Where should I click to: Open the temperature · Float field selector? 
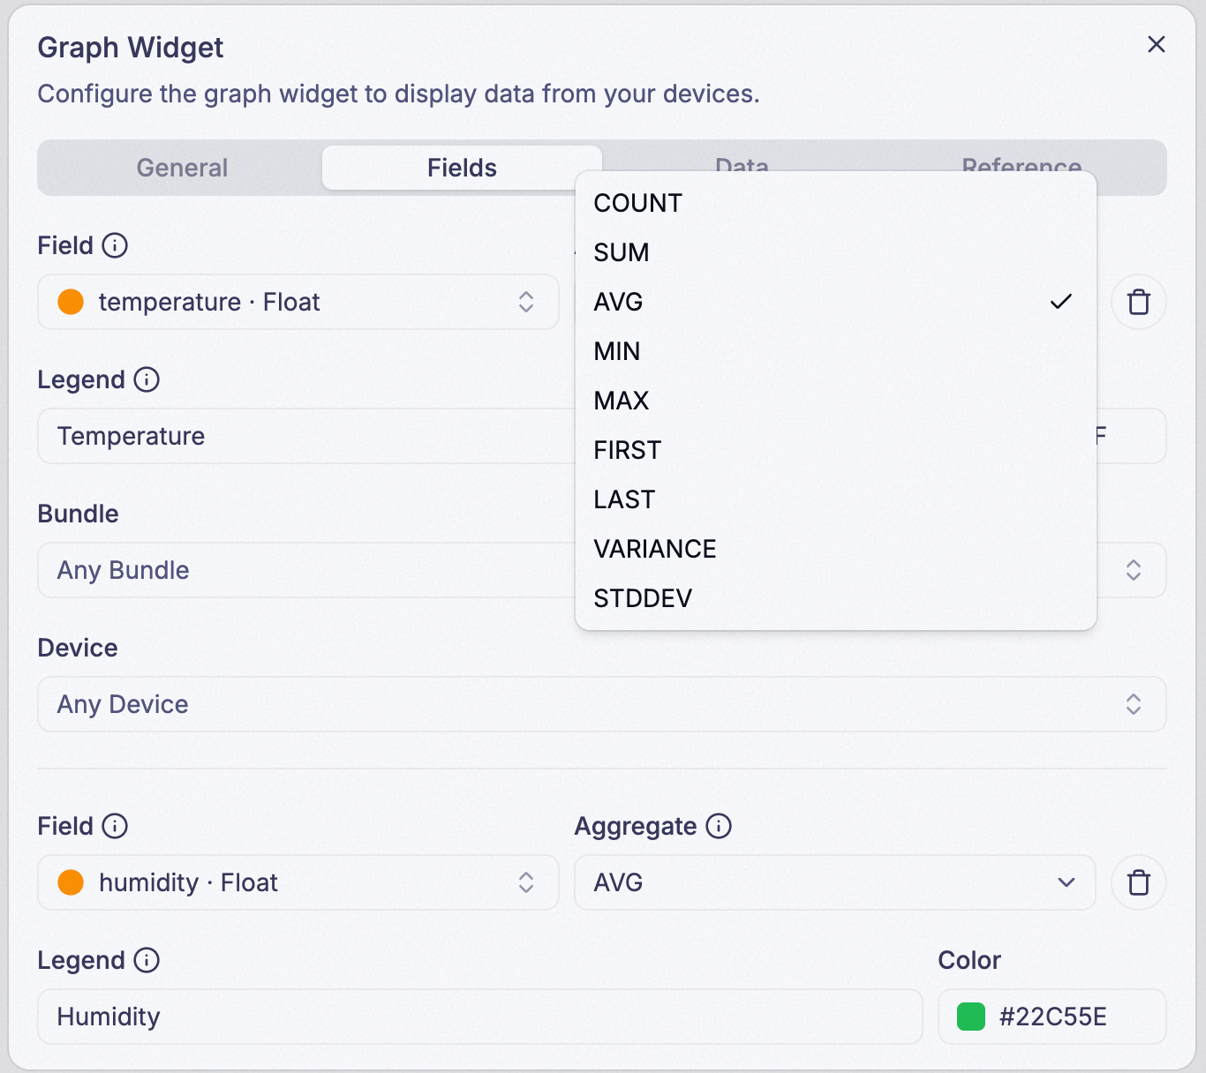pos(298,302)
